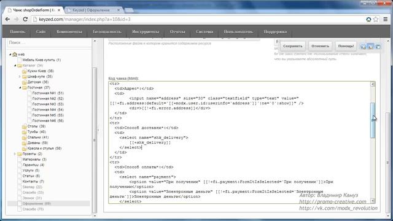Switch to the Чанк shopOrderForm browser tab
393x221 pixels.
point(34,10)
